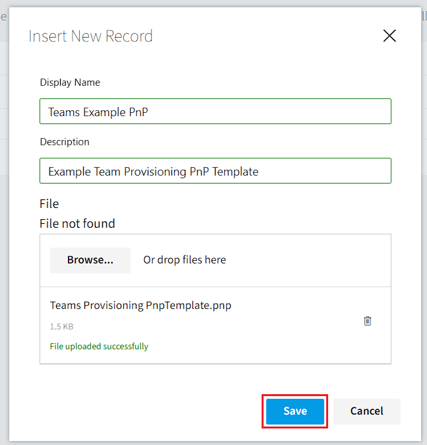Delete the uploaded Teams Provisioning PnpTemplate.pnp file
Viewport: 427px width, 445px height.
(x=367, y=321)
